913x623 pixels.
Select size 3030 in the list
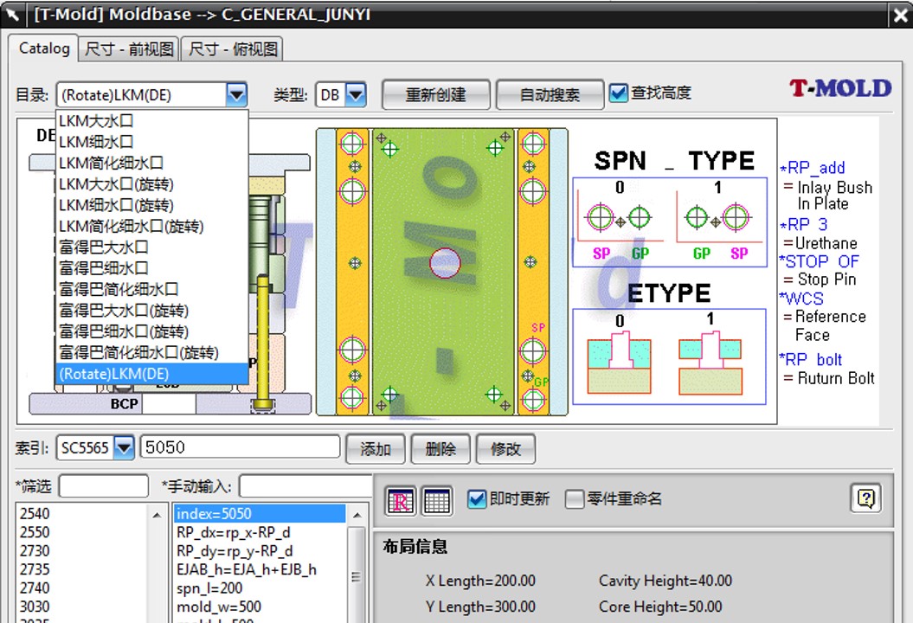tap(83, 607)
